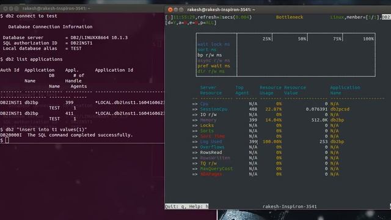Click the 22.87% SessionCpu usage value

(273, 109)
